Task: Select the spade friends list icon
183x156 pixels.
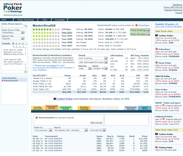Action: click(x=16, y=43)
